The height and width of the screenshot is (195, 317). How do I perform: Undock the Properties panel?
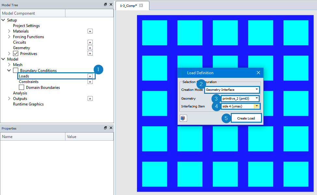coord(105,128)
